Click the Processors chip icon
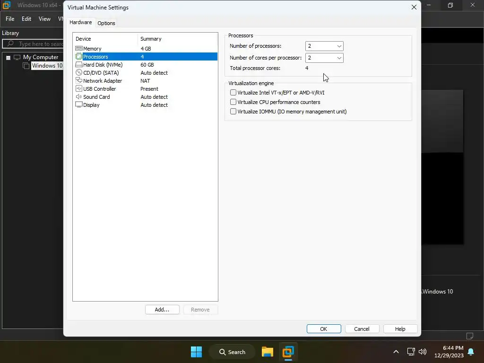This screenshot has height=363, width=484. pos(79,57)
